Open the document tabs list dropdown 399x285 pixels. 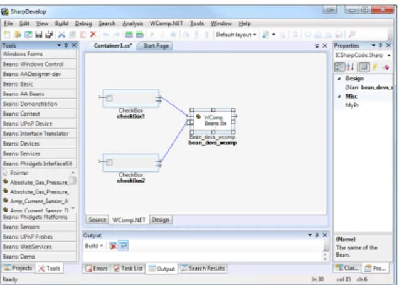coord(317,46)
